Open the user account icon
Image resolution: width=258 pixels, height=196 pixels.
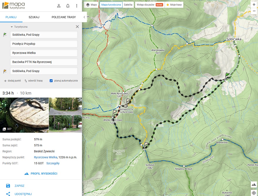click(x=59, y=6)
